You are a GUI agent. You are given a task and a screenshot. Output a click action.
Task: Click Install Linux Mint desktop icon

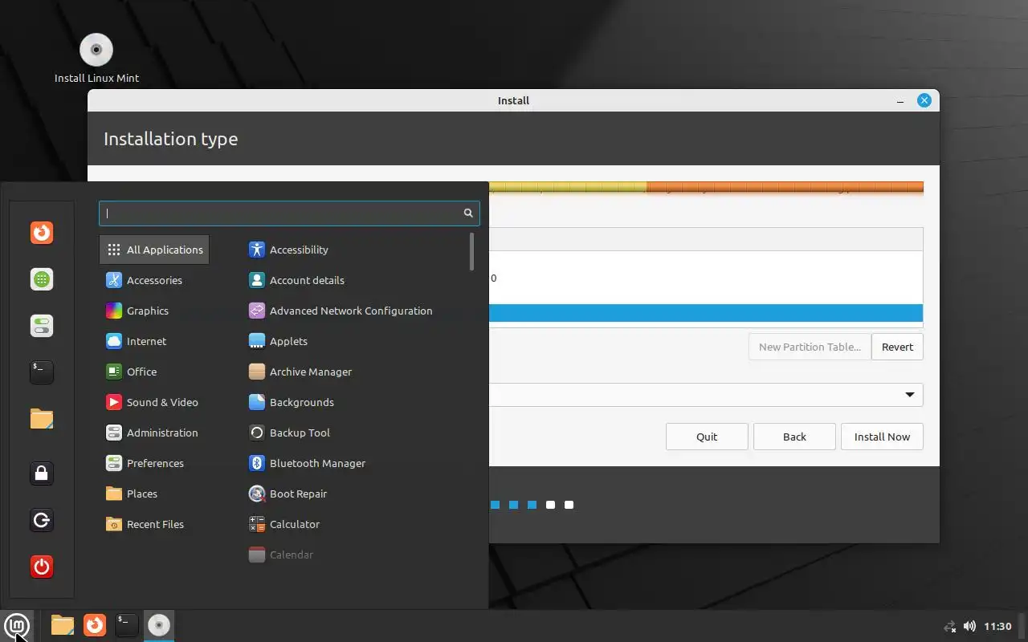(96, 59)
